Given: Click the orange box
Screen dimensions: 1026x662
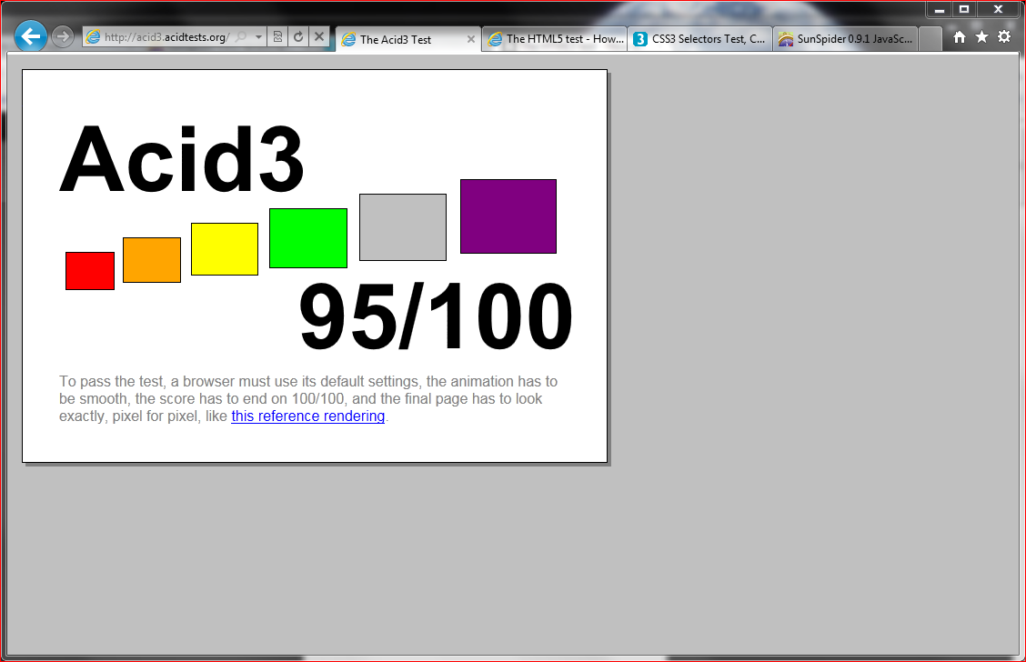Looking at the screenshot, I should 152,260.
